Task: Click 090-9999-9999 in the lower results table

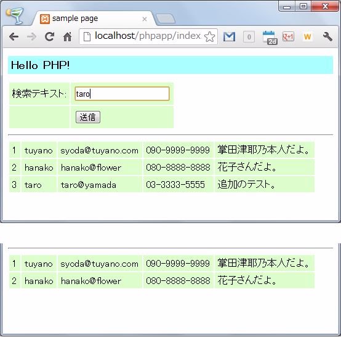Action: 178,264
